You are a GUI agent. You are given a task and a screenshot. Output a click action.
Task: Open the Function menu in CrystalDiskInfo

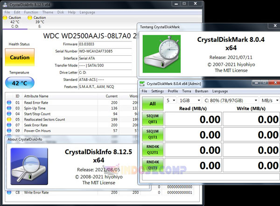[31, 12]
